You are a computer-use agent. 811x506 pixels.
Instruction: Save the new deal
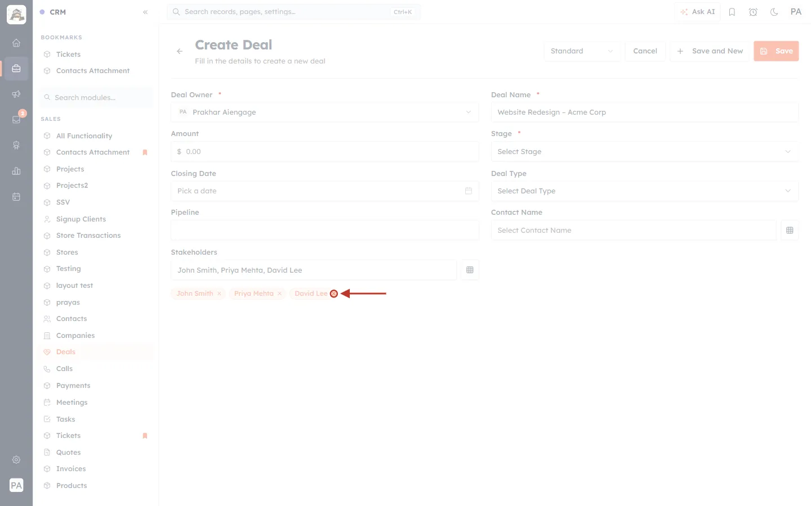776,51
